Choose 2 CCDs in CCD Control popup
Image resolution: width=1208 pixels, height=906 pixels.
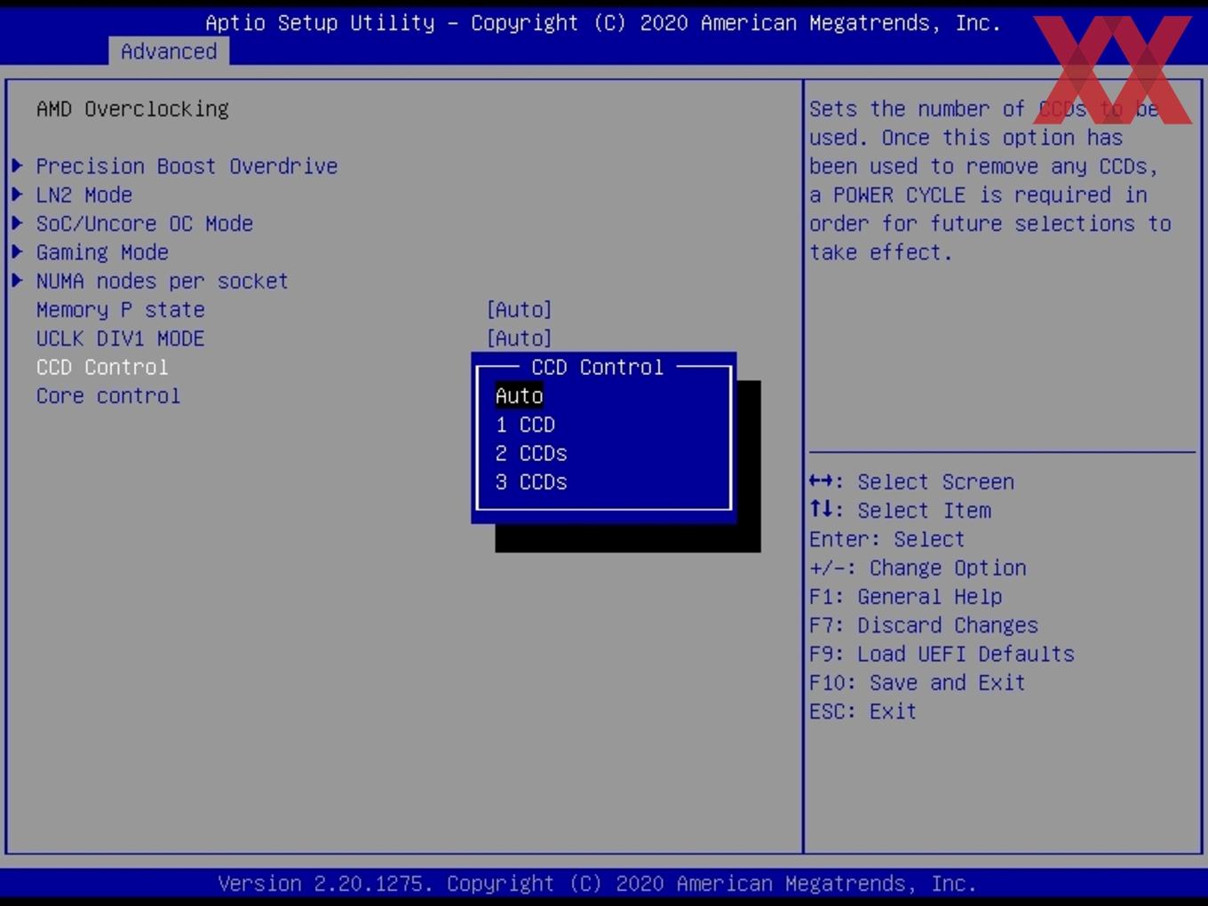[531, 453]
